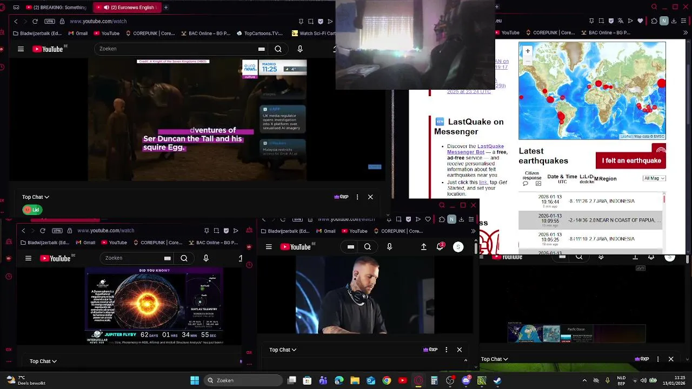The image size is (692, 389).
Task: Open TopCartoons.TV bookmark in top-left browser
Action: (x=259, y=33)
